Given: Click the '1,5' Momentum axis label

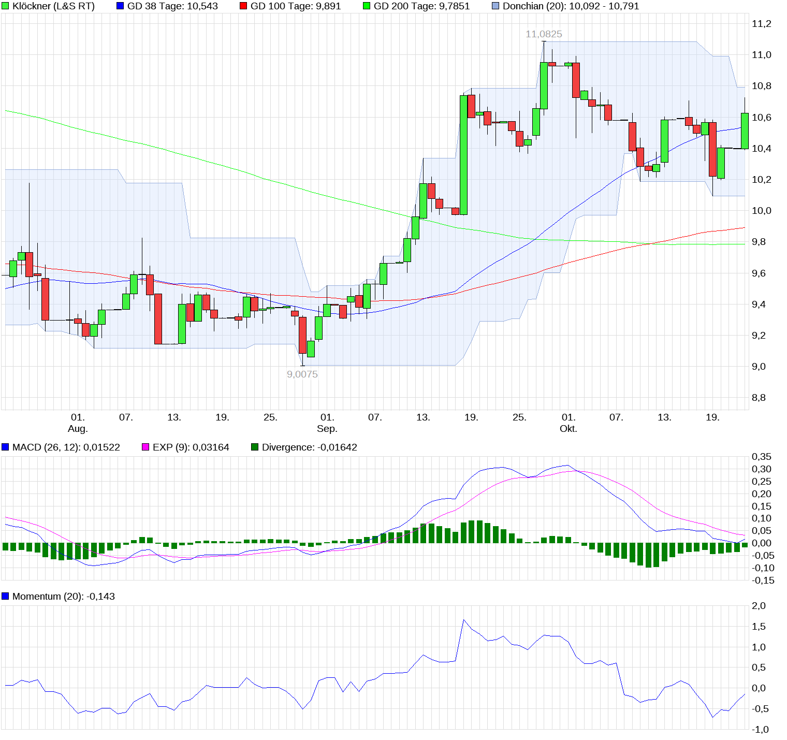Looking at the screenshot, I should click(759, 627).
